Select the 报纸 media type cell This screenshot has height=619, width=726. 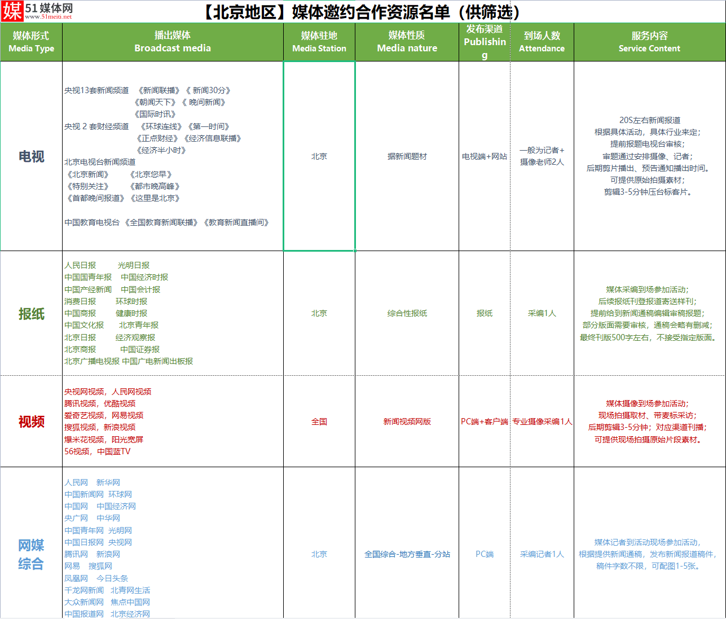tap(31, 313)
